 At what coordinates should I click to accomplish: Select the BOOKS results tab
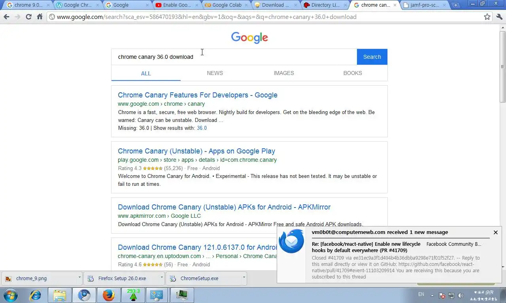pyautogui.click(x=353, y=73)
